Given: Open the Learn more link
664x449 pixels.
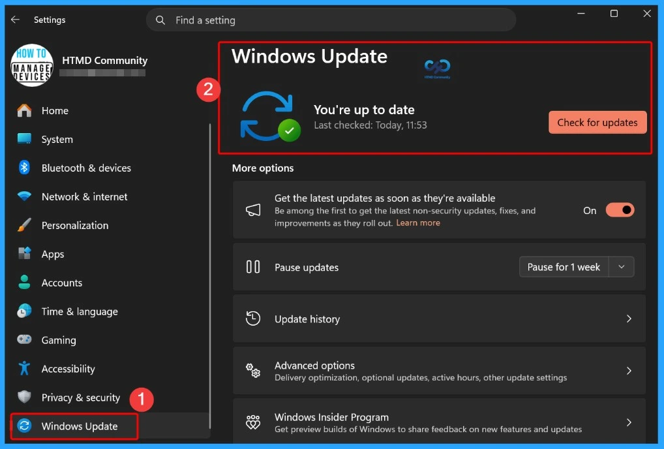Looking at the screenshot, I should [x=417, y=223].
